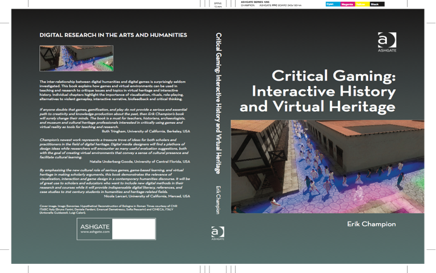Click the front title line 'and Virtual Heritage'
436x273 pixels.
tap(317, 107)
